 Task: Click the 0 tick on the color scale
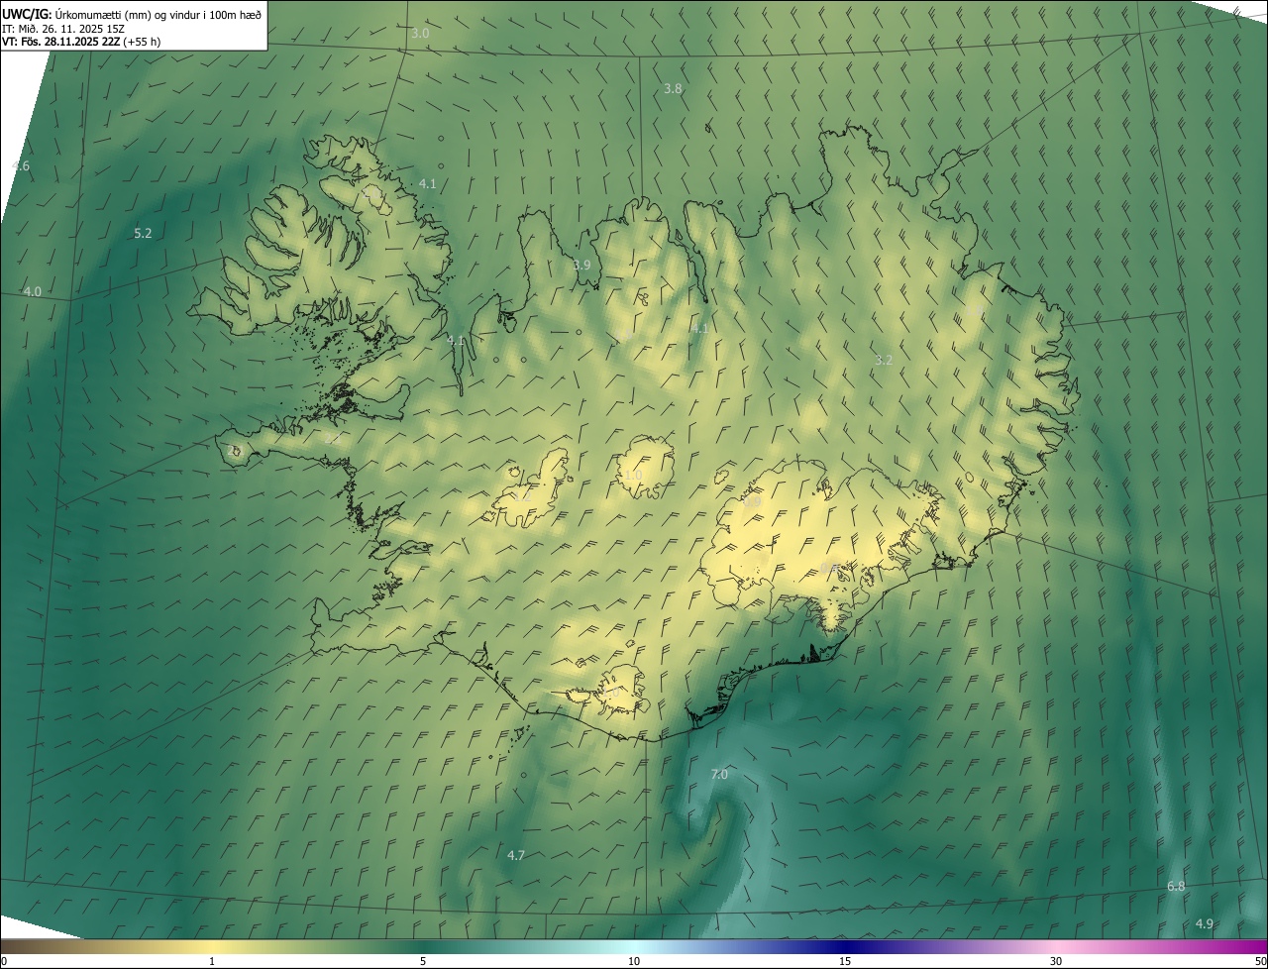(4, 961)
